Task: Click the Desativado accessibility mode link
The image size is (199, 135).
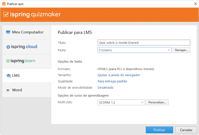Action: click(105, 88)
